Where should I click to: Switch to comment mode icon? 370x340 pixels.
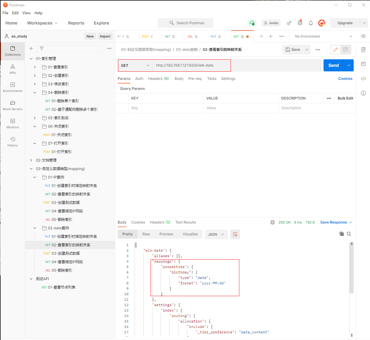(346, 50)
